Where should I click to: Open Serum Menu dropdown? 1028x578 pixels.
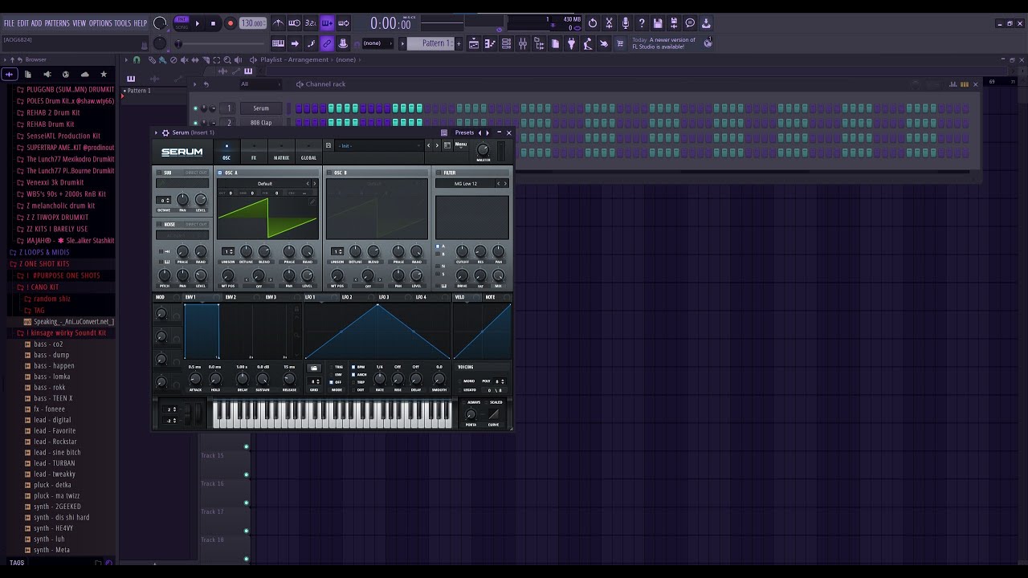coord(461,144)
